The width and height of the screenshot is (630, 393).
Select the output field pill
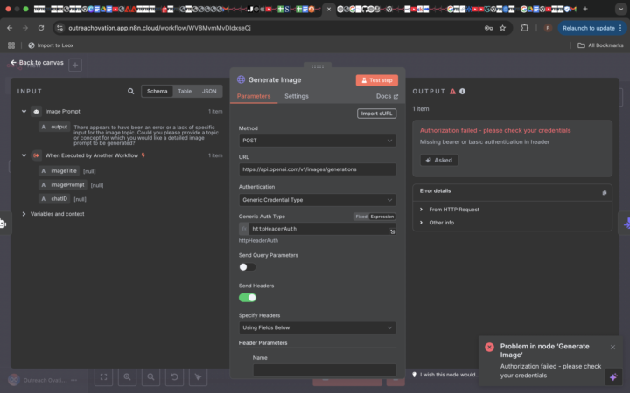pyautogui.click(x=54, y=128)
